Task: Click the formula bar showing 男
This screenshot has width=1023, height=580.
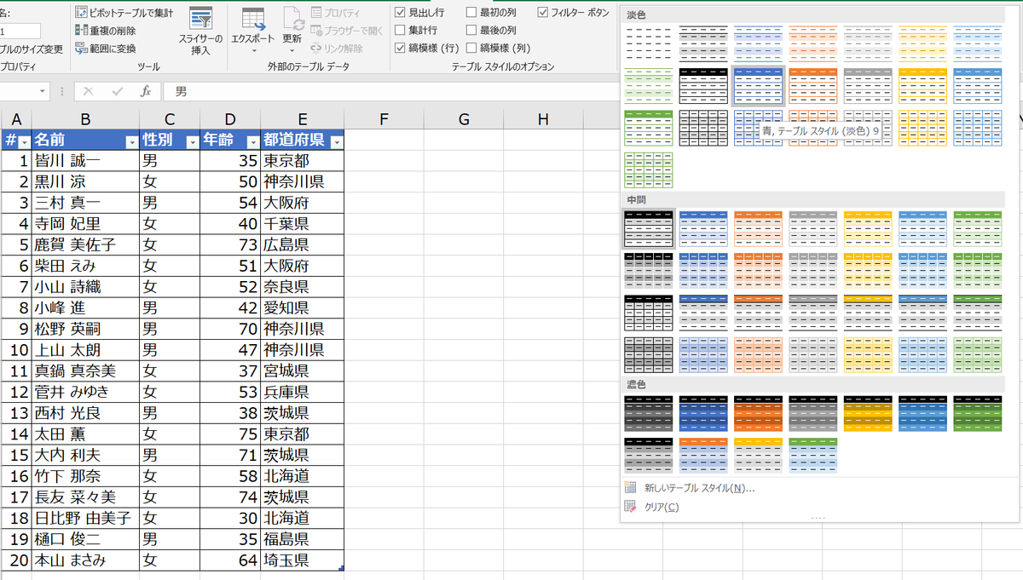Action: click(392, 91)
